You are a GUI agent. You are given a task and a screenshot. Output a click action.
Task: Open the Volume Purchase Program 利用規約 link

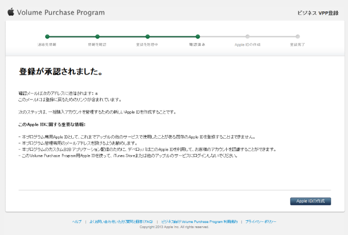tap(200, 221)
